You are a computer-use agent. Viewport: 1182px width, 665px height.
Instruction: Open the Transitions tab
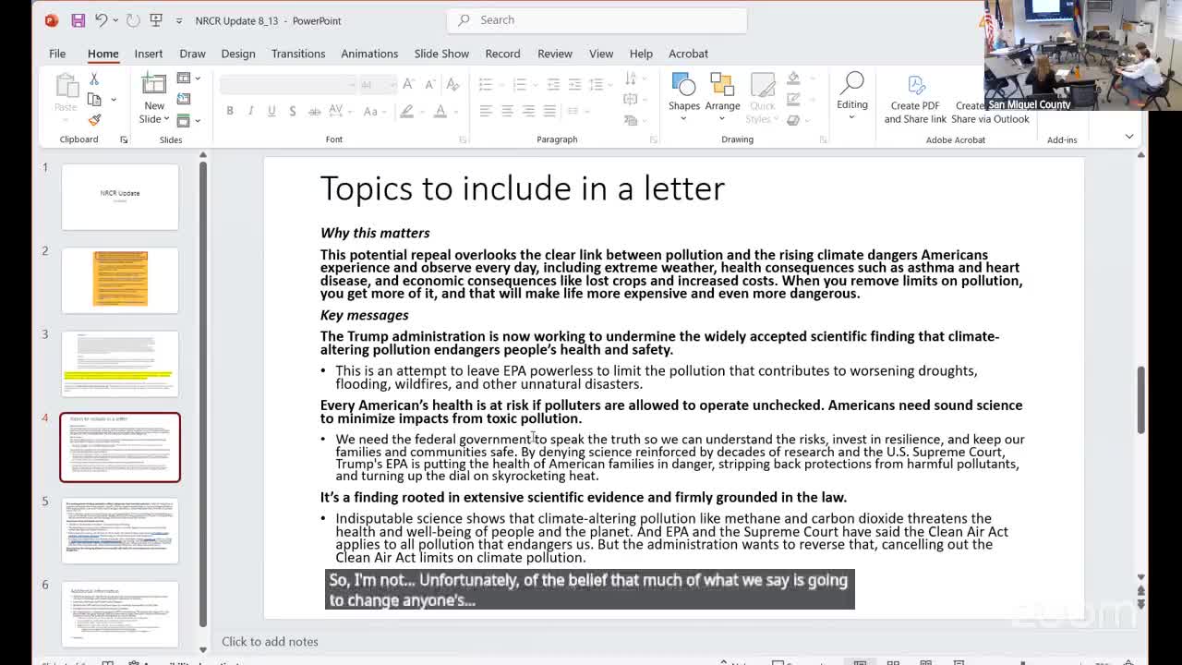(x=297, y=54)
